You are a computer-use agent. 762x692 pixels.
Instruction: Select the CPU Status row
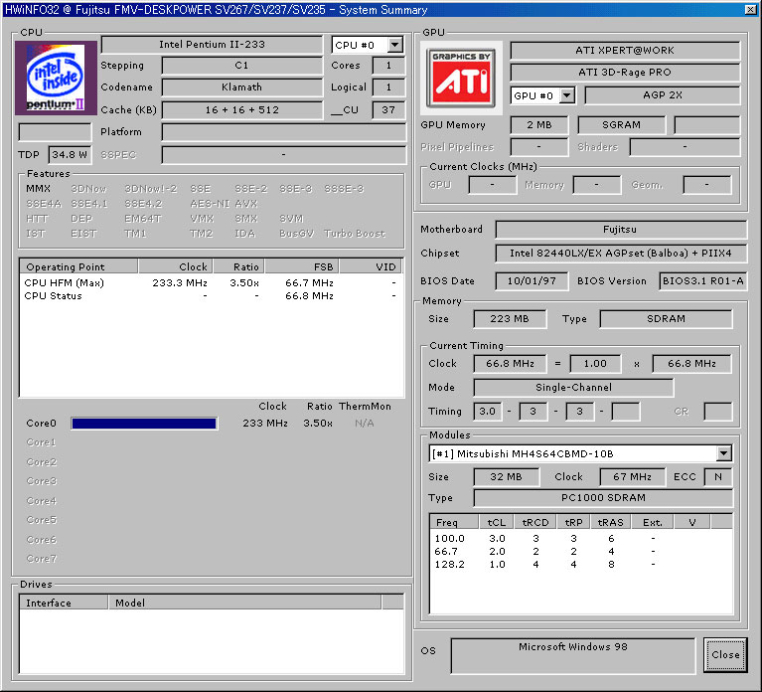click(211, 295)
